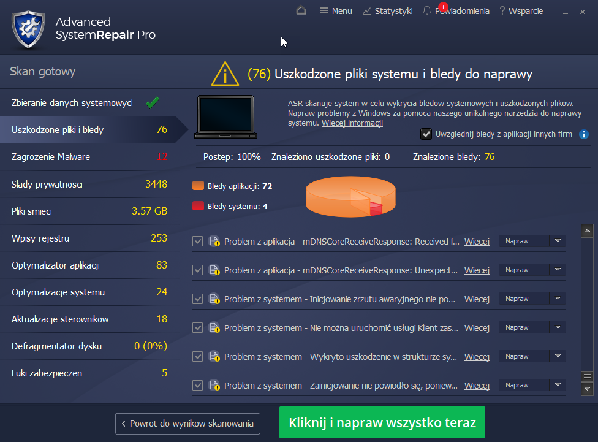This screenshot has width=598, height=442.
Task: Expand Napraw dropdown for mDNSCoreReceiveResponse: Unexpect row
Action: click(558, 270)
